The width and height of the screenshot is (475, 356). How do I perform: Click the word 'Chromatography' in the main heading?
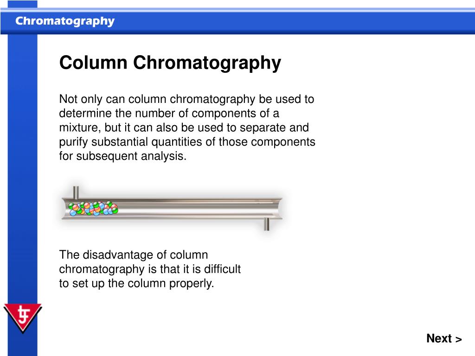(207, 63)
